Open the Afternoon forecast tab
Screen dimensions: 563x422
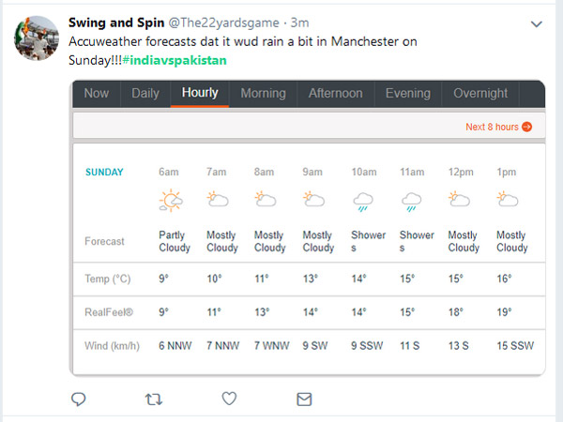click(x=335, y=94)
